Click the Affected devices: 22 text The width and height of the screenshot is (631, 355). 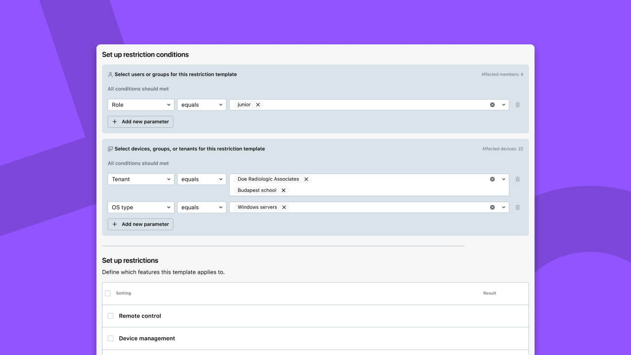point(503,149)
